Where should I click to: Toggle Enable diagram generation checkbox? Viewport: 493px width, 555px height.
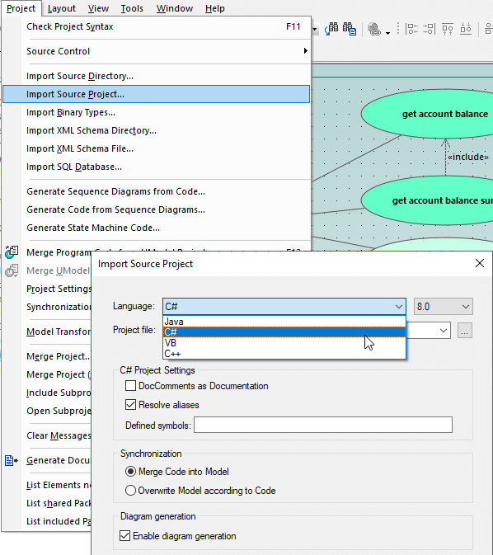(124, 536)
